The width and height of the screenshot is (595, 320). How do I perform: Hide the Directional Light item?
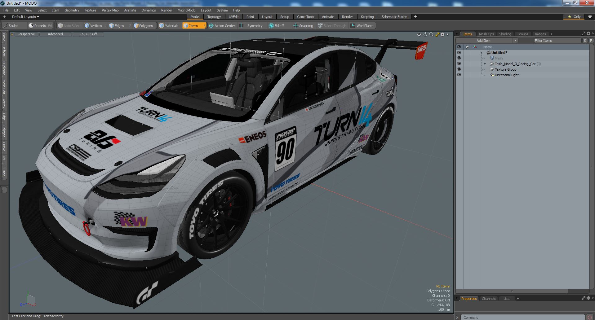459,75
